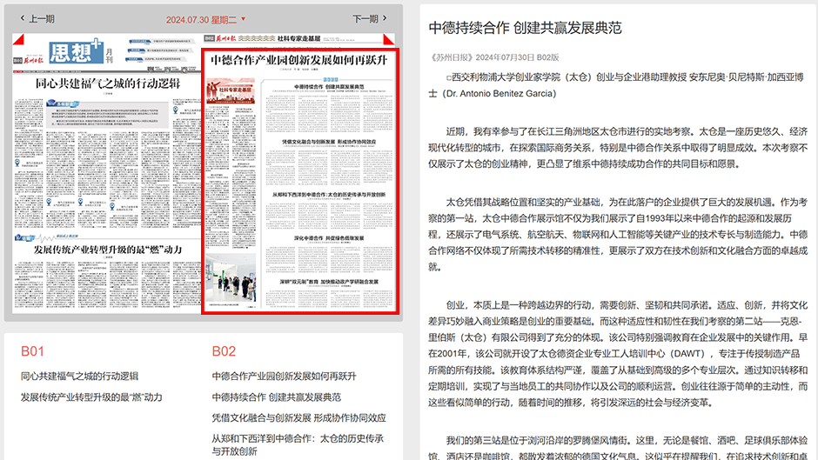Select the B01 page label

tap(32, 351)
